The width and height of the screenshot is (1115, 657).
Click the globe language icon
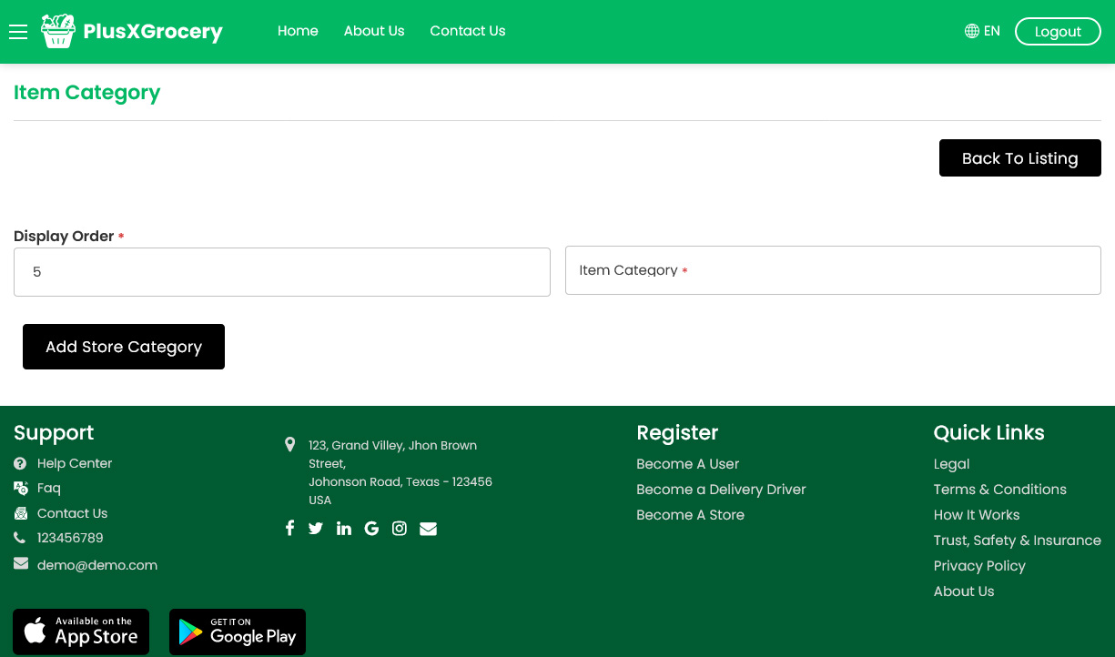coord(972,31)
